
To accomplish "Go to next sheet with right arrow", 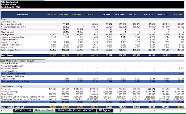I will (6, 111).
